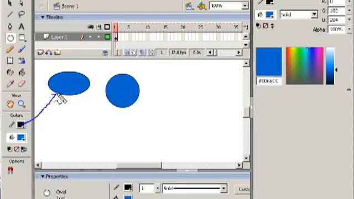Screen dimensions: 354x199
Task: Open the 100% zoom dropdown
Action: 244,6
